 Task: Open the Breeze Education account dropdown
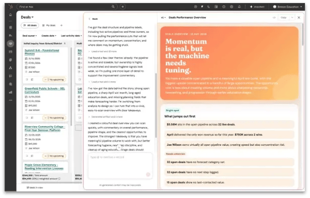(x=287, y=7)
